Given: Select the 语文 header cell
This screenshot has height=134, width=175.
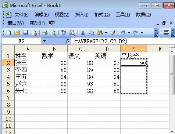Looking at the screenshot, I should coord(81,56).
